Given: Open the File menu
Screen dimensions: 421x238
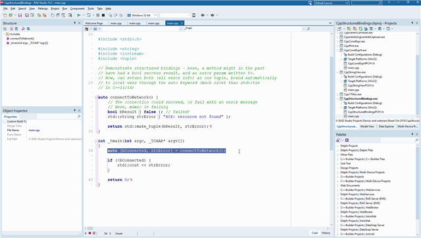Looking at the screenshot, I should click(5, 9).
